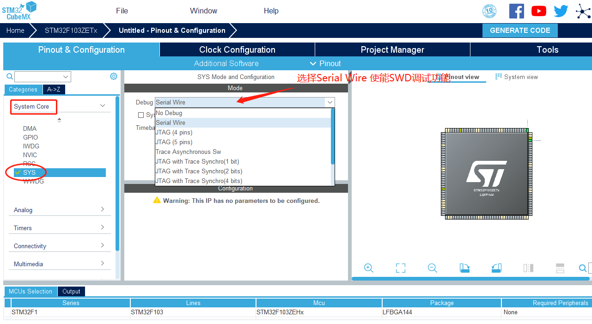Switch to System view
The height and width of the screenshot is (324, 592).
517,77
